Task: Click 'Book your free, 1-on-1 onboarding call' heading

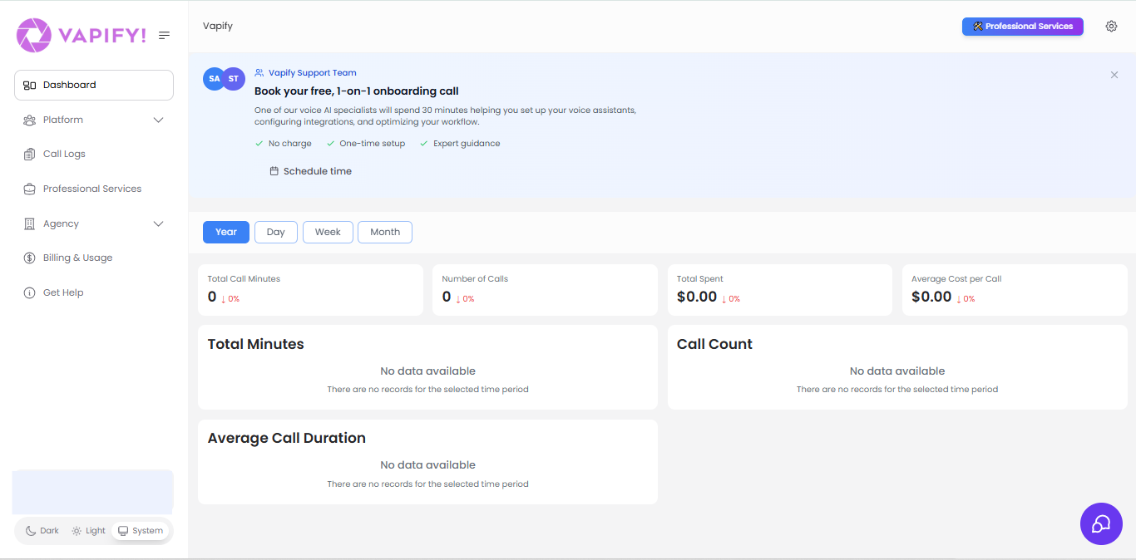Action: (357, 91)
